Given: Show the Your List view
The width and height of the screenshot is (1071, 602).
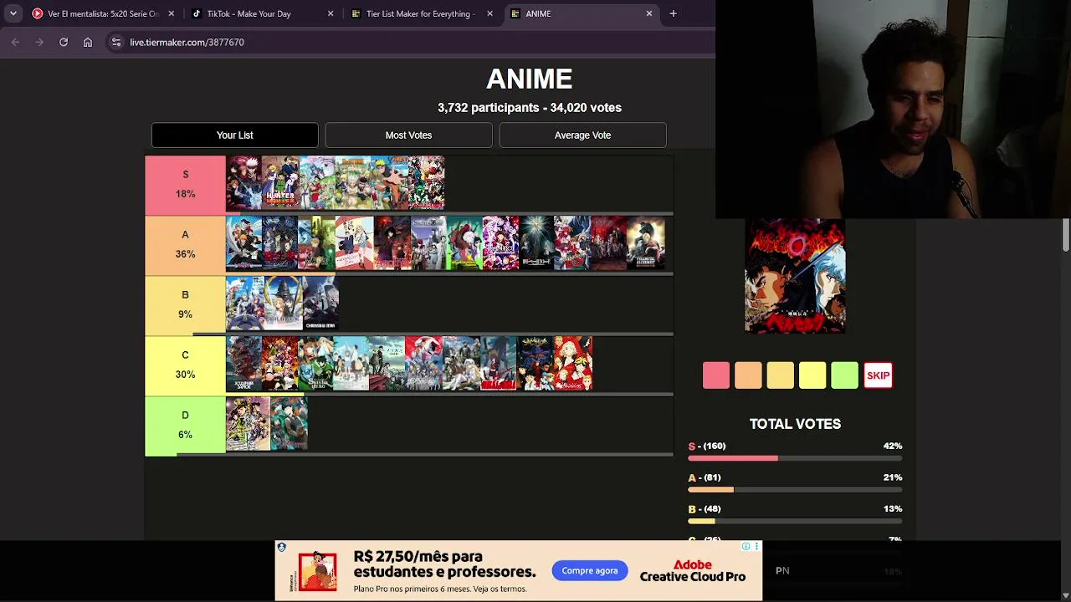Looking at the screenshot, I should [x=234, y=135].
